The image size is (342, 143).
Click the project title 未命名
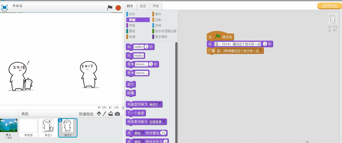click(18, 6)
